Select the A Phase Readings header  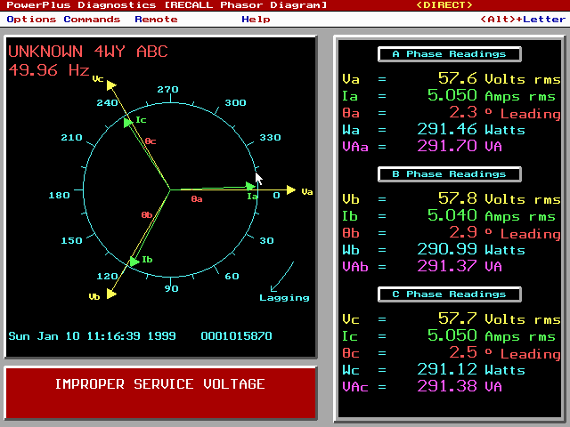[450, 54]
